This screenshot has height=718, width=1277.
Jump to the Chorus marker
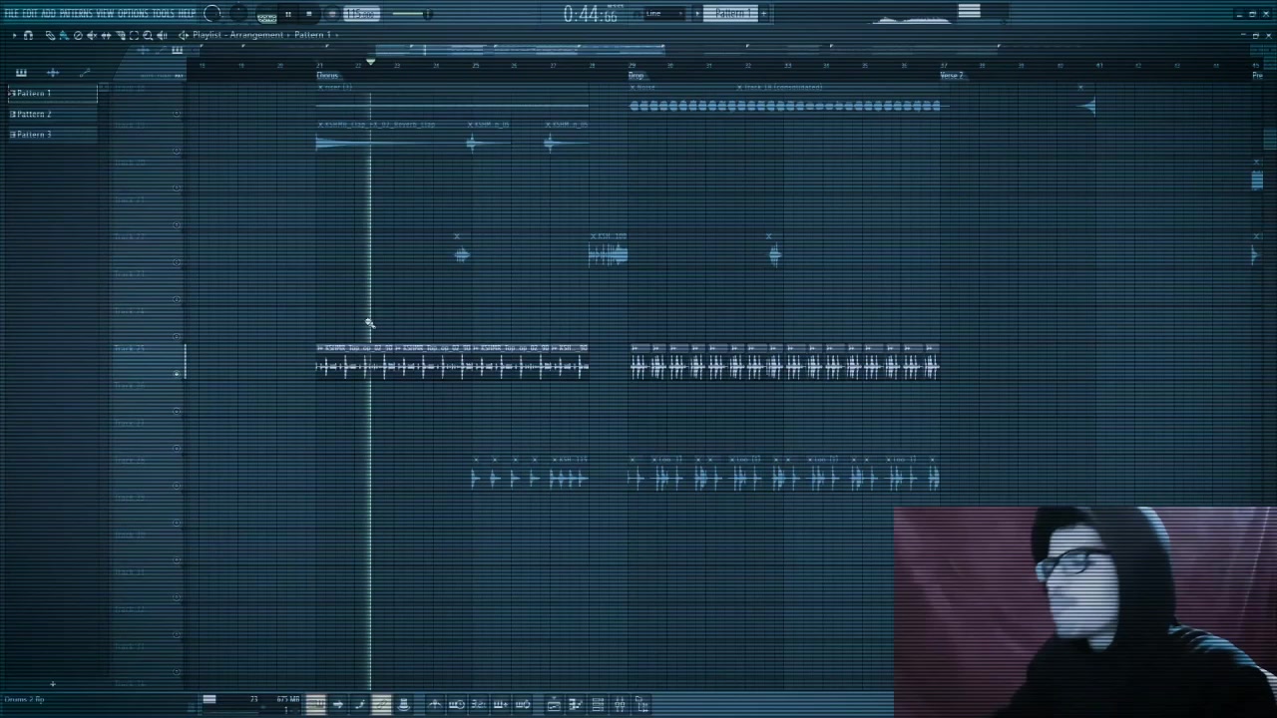tap(327, 76)
